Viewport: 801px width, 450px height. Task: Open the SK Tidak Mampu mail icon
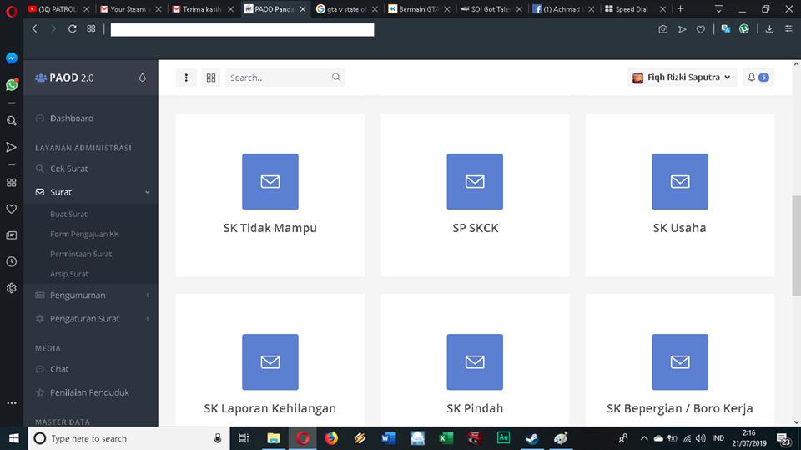coord(270,181)
